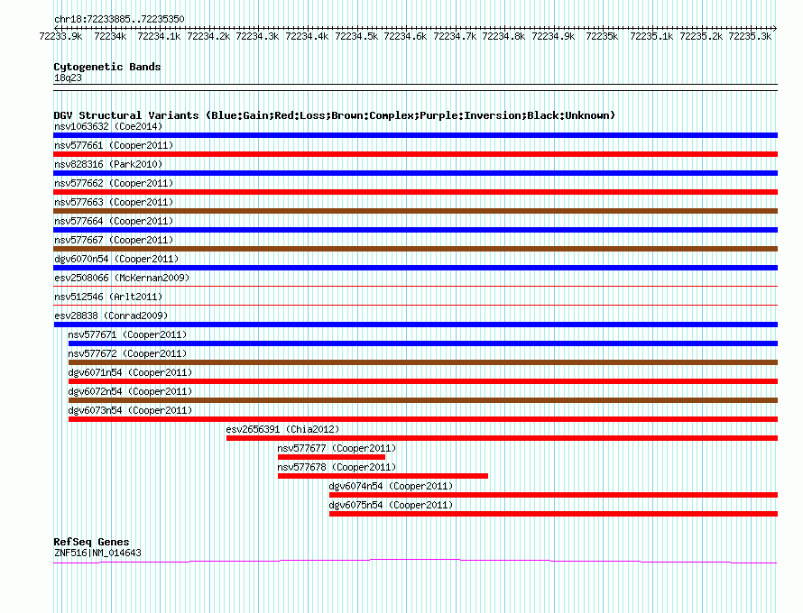Click the 72235k ruler tick label
This screenshot has width=803, height=613.
602,36
